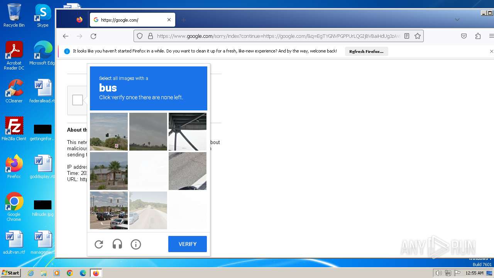Click the blue VERIFY button
Image resolution: width=494 pixels, height=278 pixels.
click(188, 244)
